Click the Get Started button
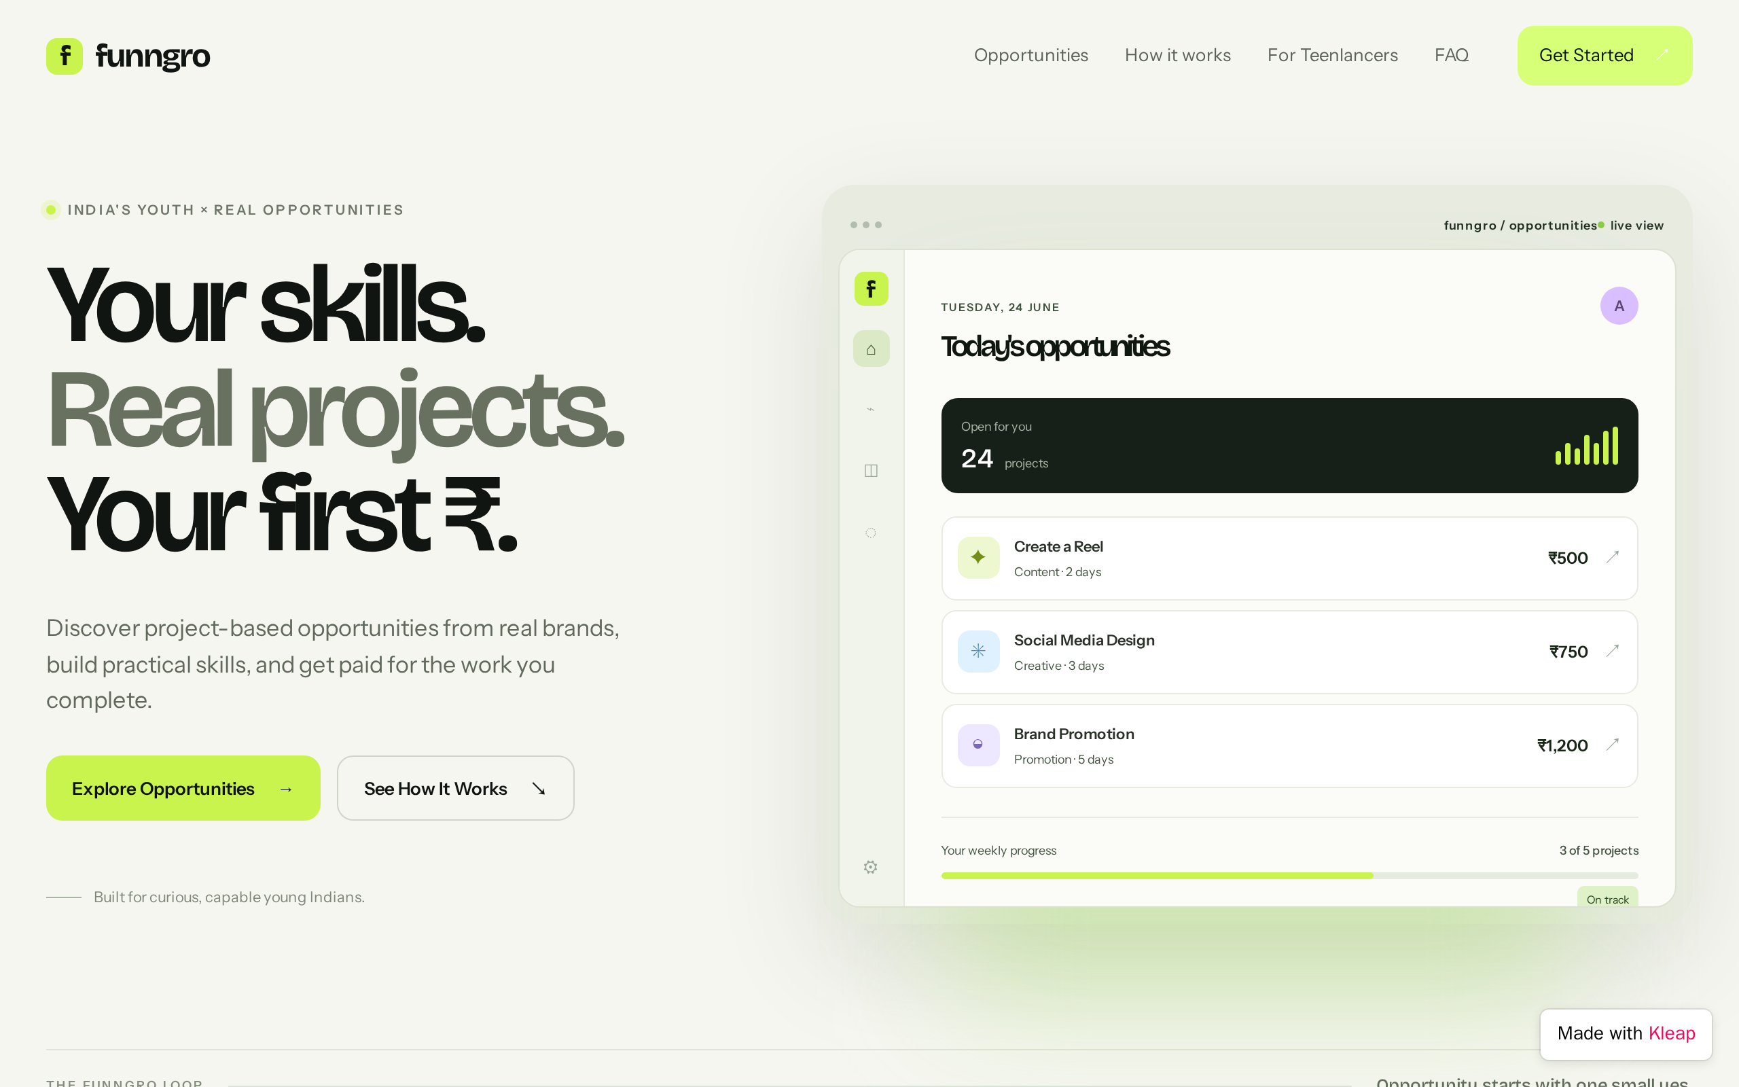The width and height of the screenshot is (1739, 1087). click(1604, 55)
